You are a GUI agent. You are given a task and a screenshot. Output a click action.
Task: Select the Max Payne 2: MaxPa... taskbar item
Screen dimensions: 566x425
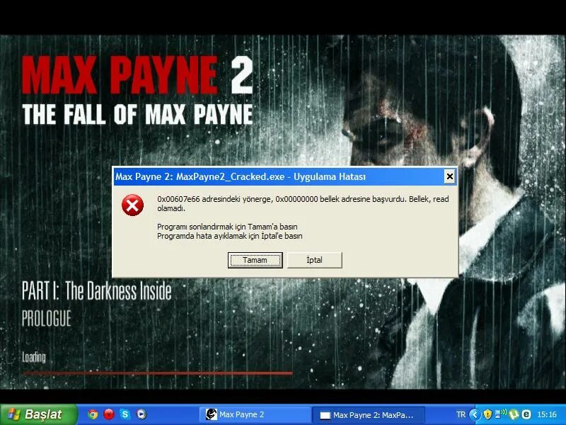pyautogui.click(x=368, y=415)
